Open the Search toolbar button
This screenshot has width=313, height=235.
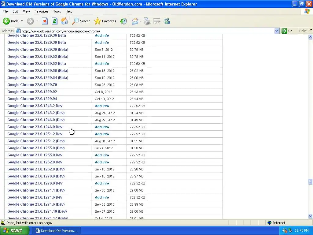[x=81, y=21]
